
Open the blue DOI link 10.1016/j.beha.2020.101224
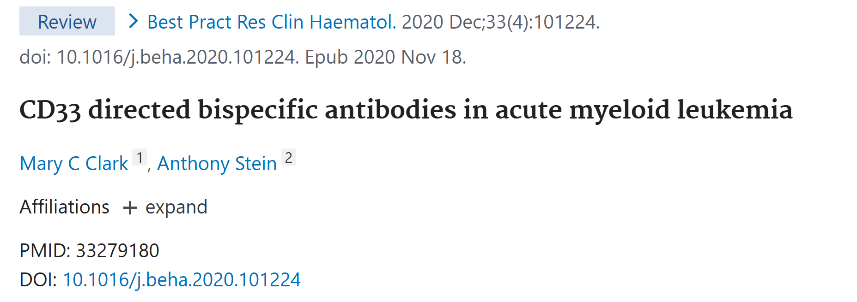(182, 280)
